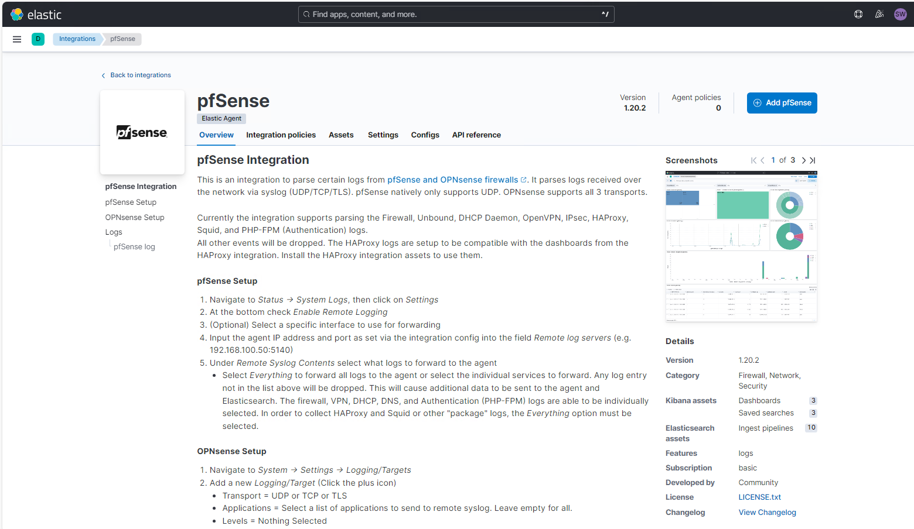Viewport: 914px width, 529px height.
Task: Select the Overview tab
Action: (216, 135)
